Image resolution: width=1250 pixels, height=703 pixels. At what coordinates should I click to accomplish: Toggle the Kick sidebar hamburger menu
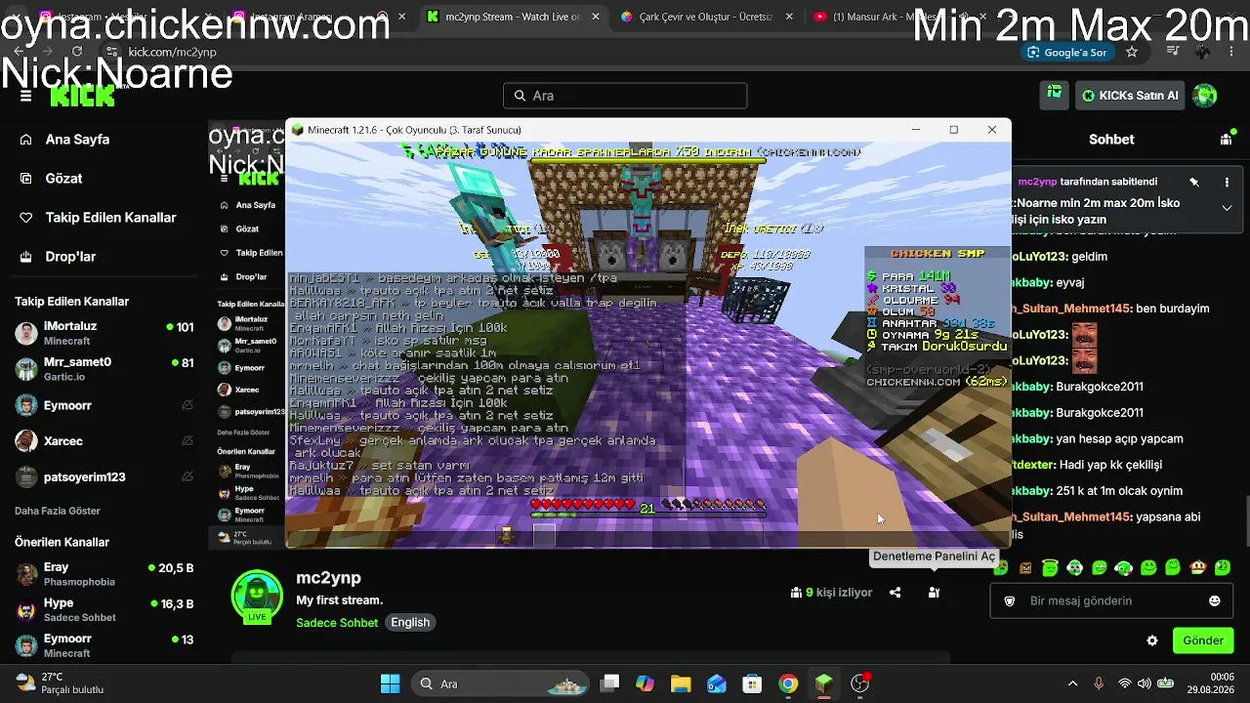pos(25,96)
